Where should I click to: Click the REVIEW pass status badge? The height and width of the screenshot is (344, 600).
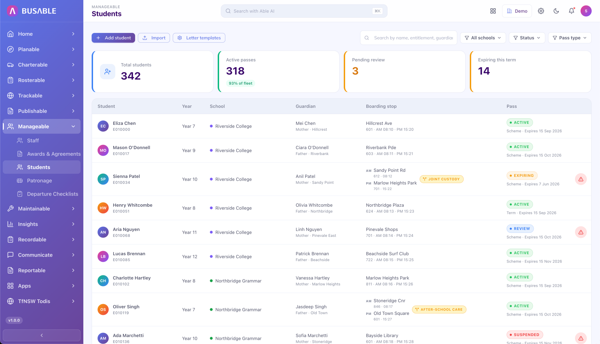pos(520,229)
